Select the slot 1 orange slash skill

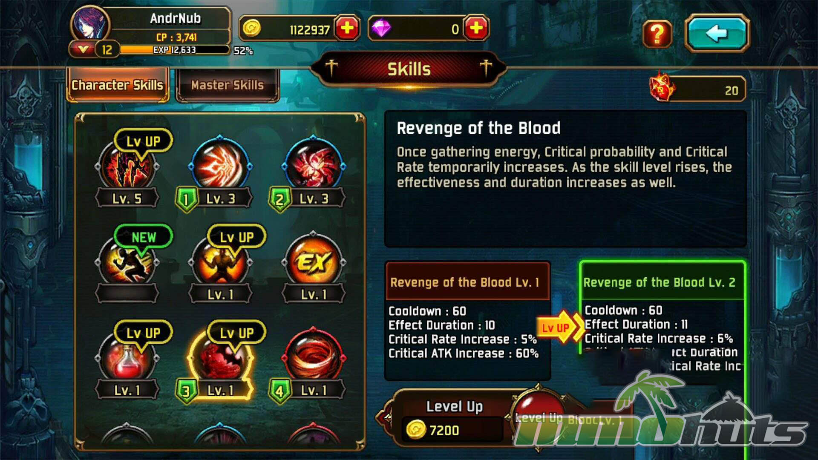220,165
